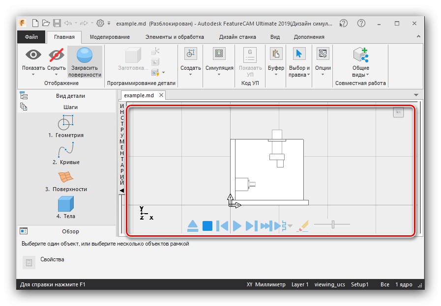Fast forward simulation to end
Image resolution: width=441 pixels, height=306 pixels.
pos(266,226)
